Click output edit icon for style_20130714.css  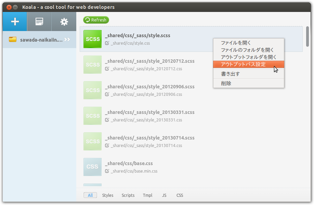coord(107,145)
